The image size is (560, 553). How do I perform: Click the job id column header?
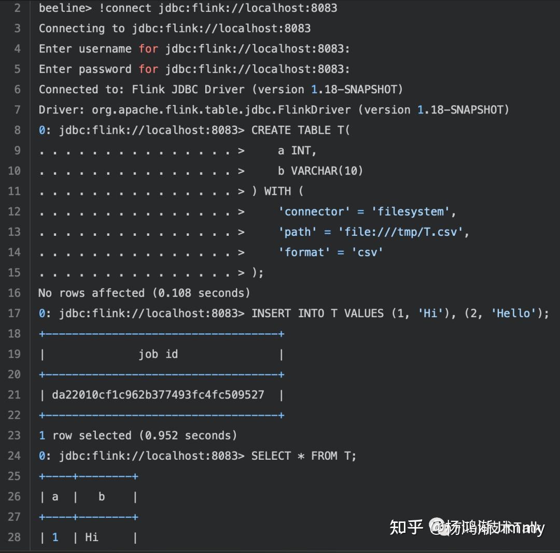[x=158, y=354]
